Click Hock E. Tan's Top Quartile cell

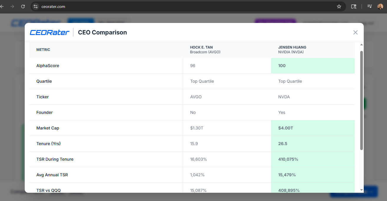click(202, 81)
